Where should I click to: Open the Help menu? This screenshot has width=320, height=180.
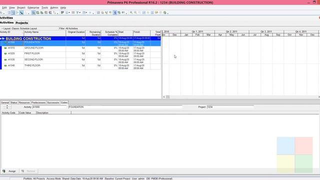(63, 7)
